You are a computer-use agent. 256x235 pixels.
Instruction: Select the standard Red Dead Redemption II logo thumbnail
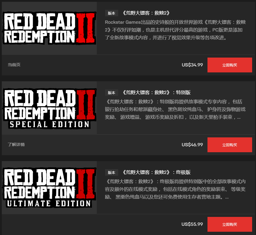pyautogui.click(x=49, y=28)
